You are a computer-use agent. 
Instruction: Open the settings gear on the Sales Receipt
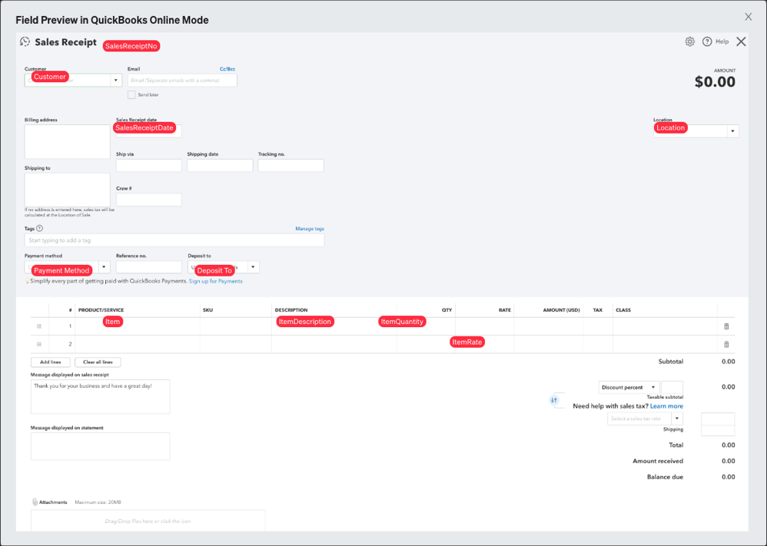(689, 41)
